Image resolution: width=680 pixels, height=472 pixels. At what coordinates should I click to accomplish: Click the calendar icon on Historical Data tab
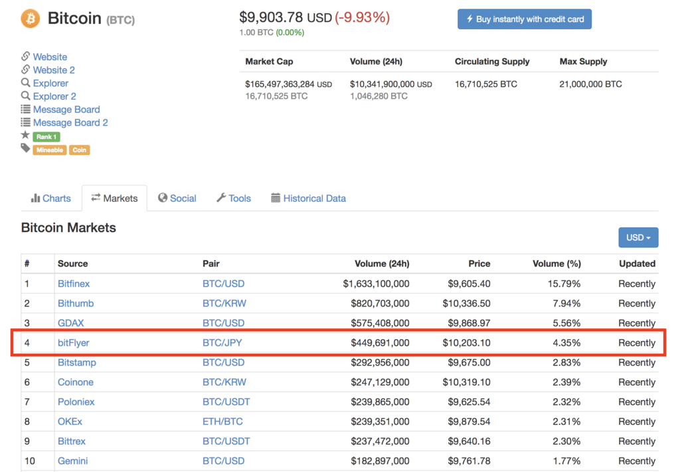(276, 197)
